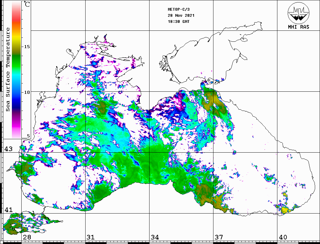Viewport: 320px width, 244px height.
Task: Click the longitude label 34
Action: (x=155, y=237)
